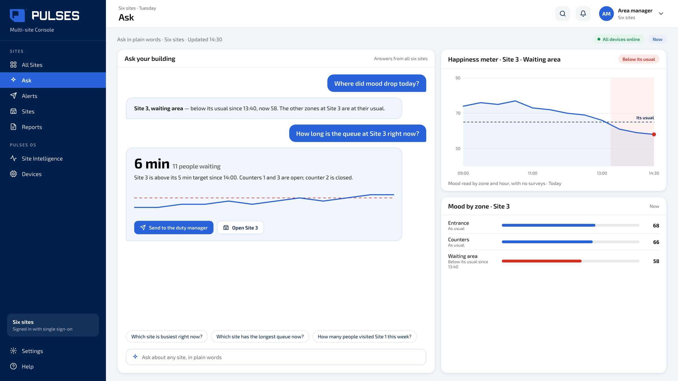Image resolution: width=678 pixels, height=381 pixels.
Task: Click the Waiting area score 58
Action: pyautogui.click(x=656, y=261)
